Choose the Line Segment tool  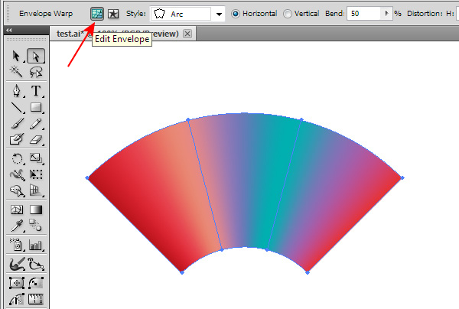tap(17, 107)
